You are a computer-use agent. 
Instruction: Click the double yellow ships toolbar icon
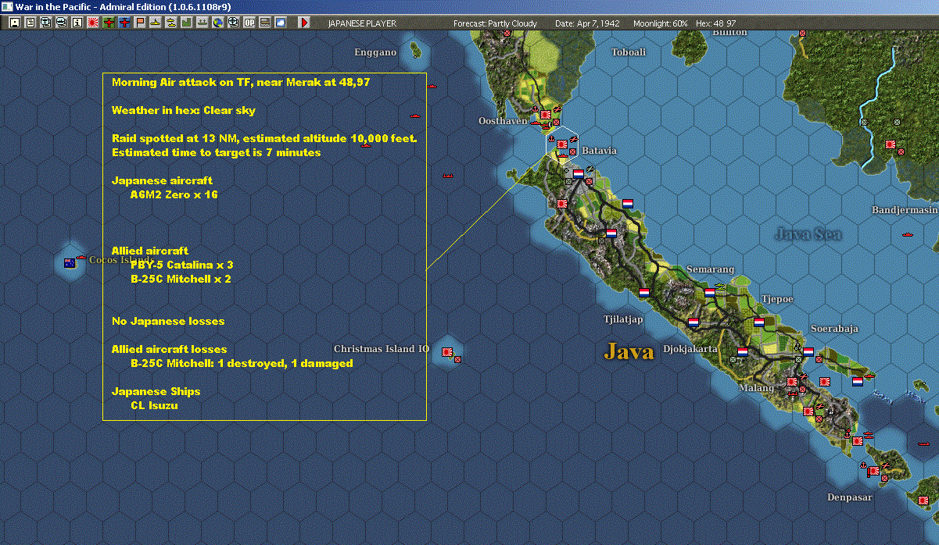click(170, 23)
